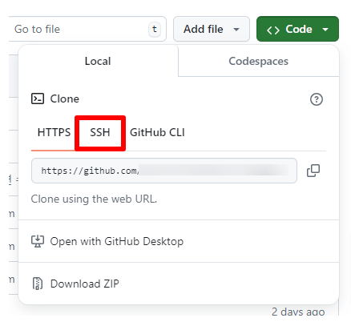
Task: Open the Add file dropdown
Action: point(212,29)
